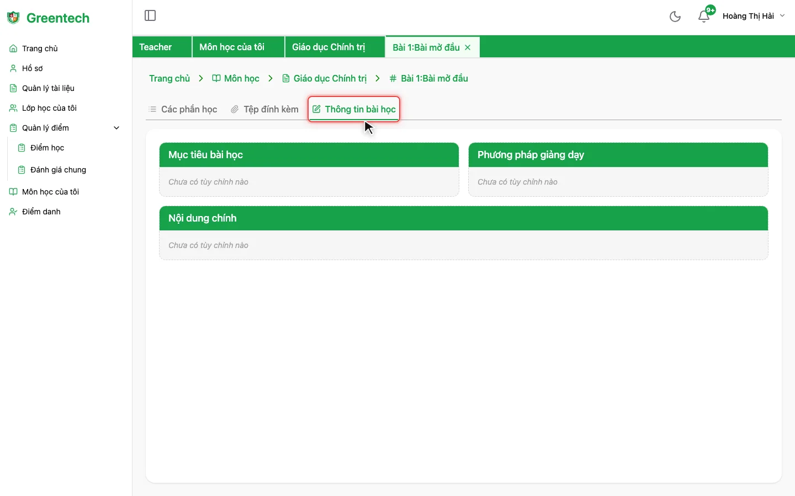Open the Các phần học tab
795x496 pixels.
(x=183, y=109)
